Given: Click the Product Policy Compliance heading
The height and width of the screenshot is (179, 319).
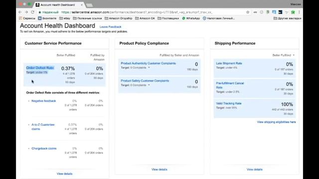Looking at the screenshot, I should point(144,43).
